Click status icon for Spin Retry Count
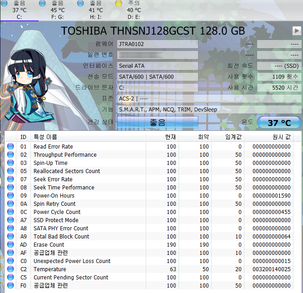This screenshot has height=293, width=303. point(10,204)
